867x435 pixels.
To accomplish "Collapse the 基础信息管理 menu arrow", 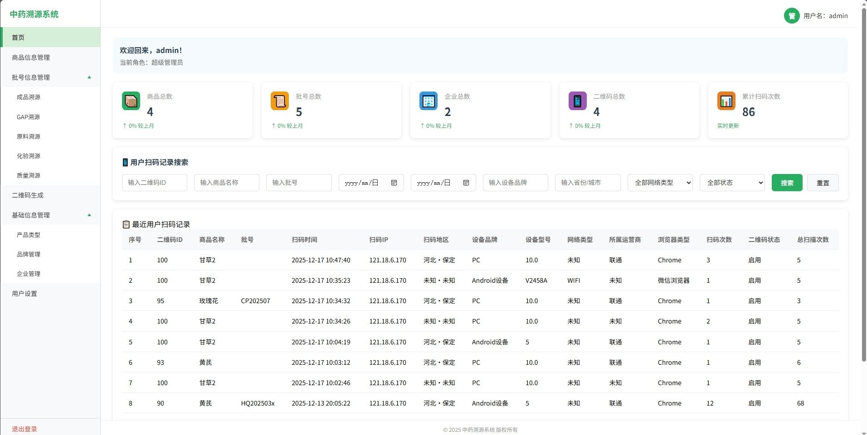I will click(x=89, y=215).
